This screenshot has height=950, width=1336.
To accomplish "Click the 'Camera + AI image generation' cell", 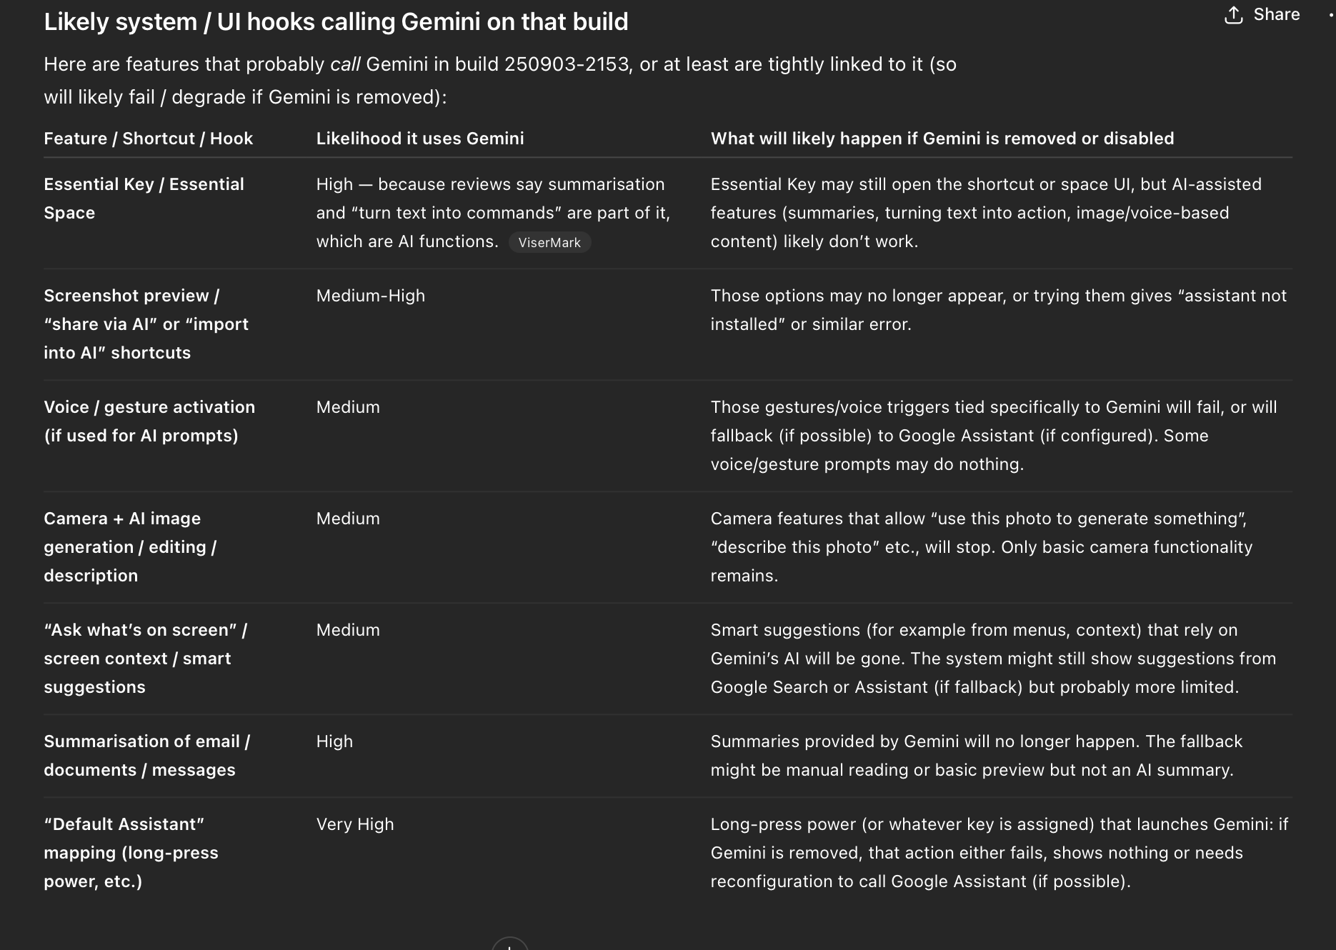I will (x=129, y=547).
